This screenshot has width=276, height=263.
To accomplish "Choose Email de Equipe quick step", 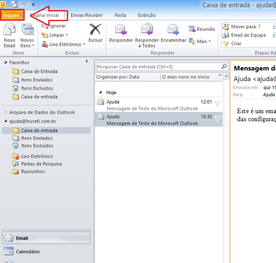I will point(244,35).
